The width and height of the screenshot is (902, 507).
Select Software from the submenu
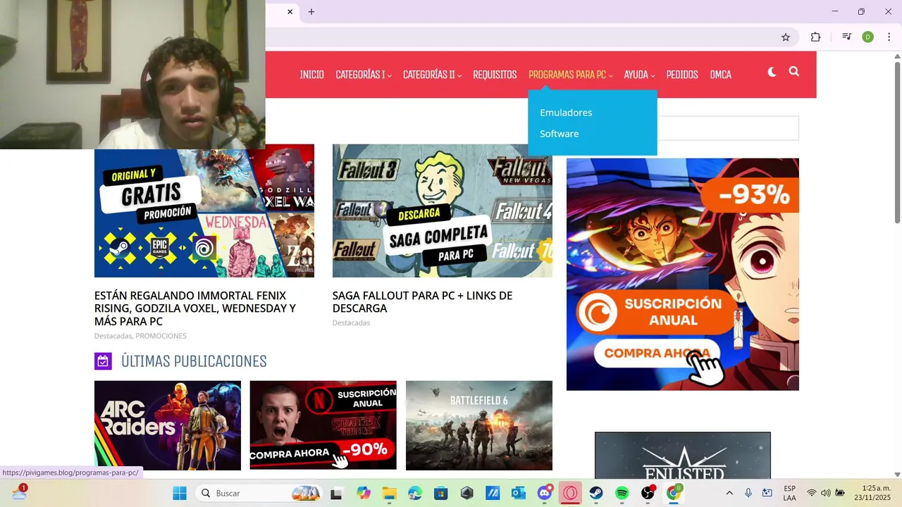(x=560, y=134)
